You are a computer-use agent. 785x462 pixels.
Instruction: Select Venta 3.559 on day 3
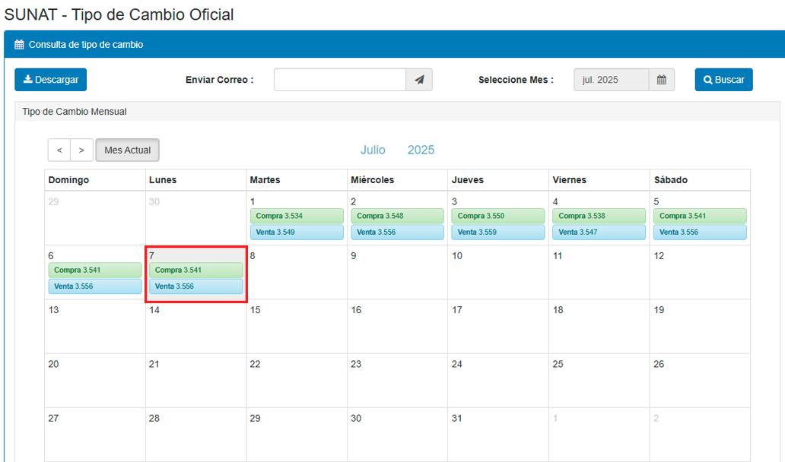coord(498,232)
